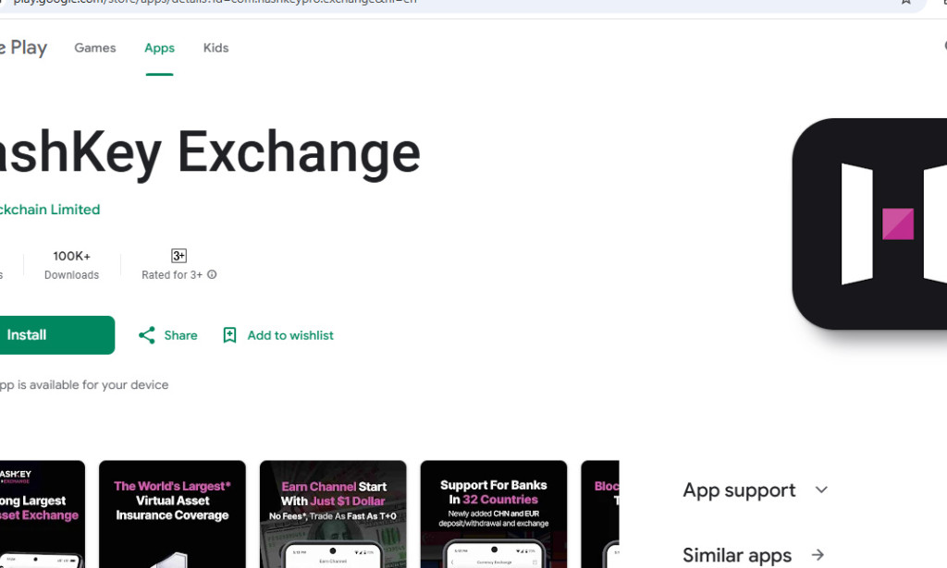
Task: Click the 3+ content rating badge
Action: pos(178,255)
